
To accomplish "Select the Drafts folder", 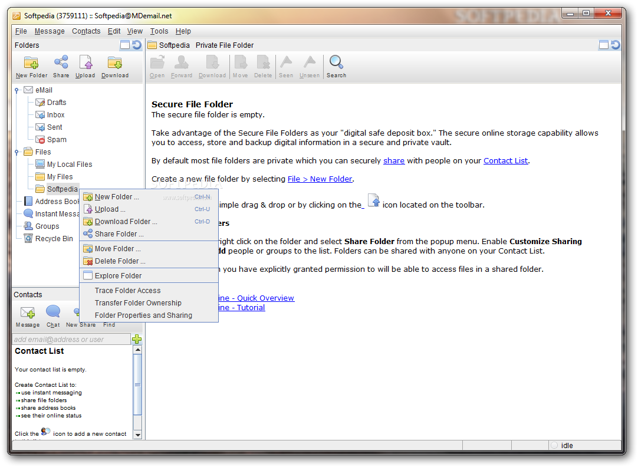I will click(x=51, y=103).
